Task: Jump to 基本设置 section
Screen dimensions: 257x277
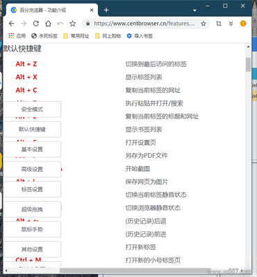Action: point(32,150)
